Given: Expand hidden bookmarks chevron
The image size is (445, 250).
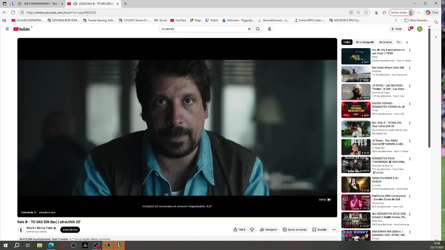Looking at the screenshot, I should pyautogui.click(x=396, y=20).
